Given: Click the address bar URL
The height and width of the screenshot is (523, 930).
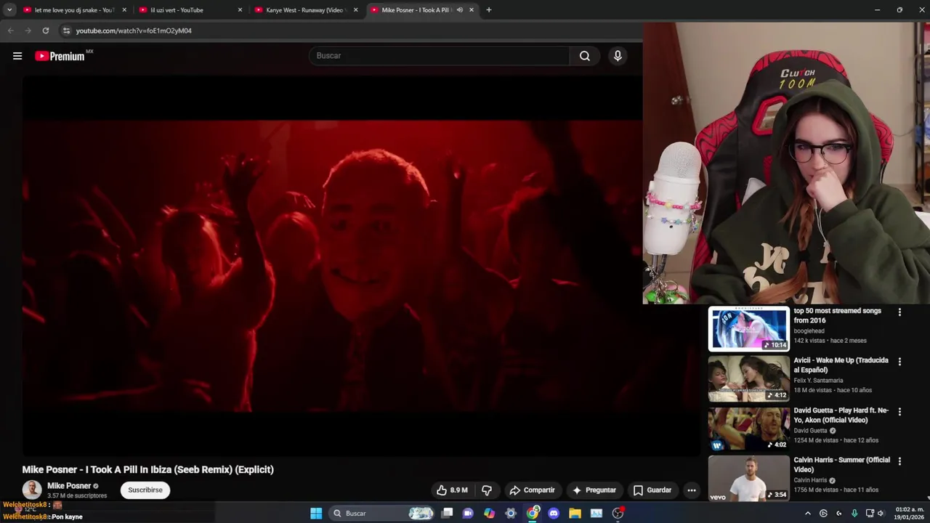Looking at the screenshot, I should pos(134,31).
